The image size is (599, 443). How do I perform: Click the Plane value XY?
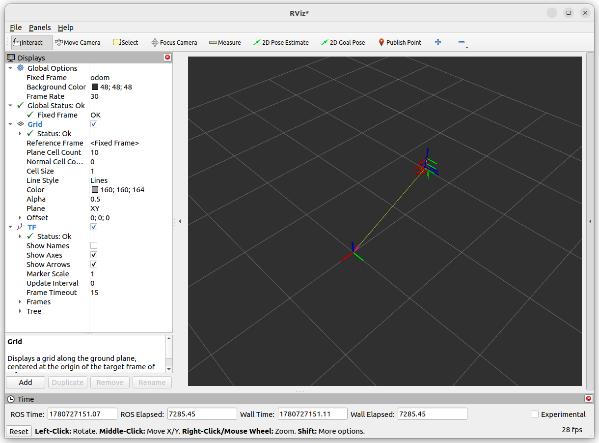point(95,208)
